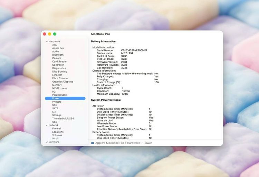
Task: Open Diagnostics in the sidebar
Action: pyautogui.click(x=59, y=68)
